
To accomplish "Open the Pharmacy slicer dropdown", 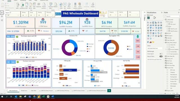I will [50, 15].
